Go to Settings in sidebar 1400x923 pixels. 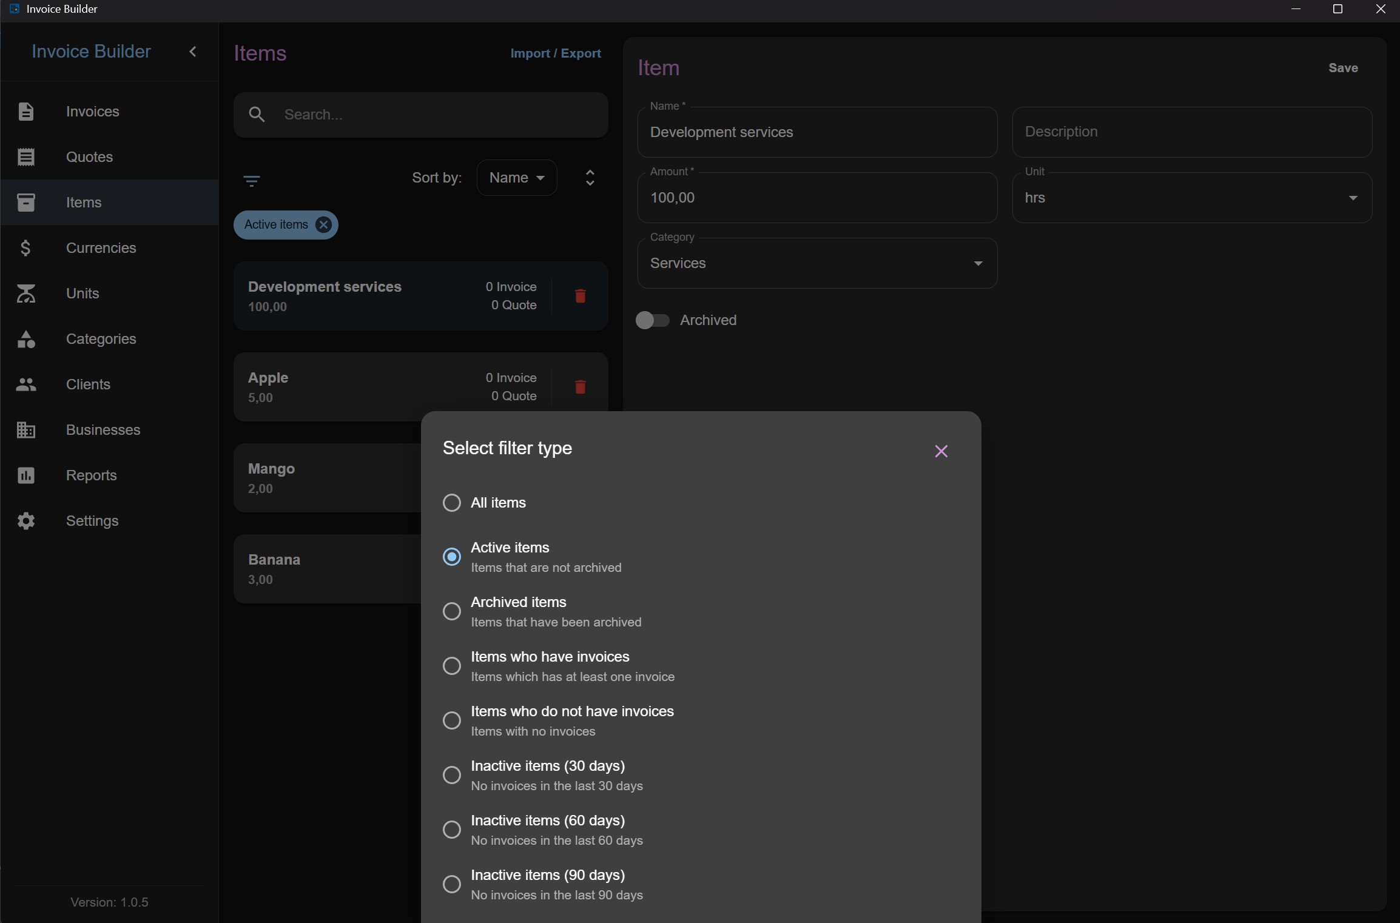(x=109, y=521)
